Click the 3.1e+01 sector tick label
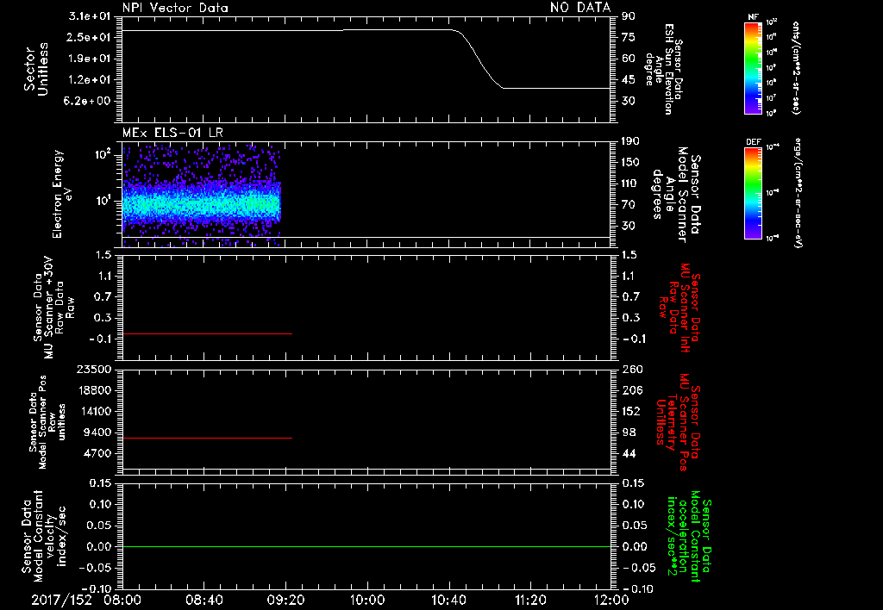Image resolution: width=883 pixels, height=610 pixels. point(90,16)
